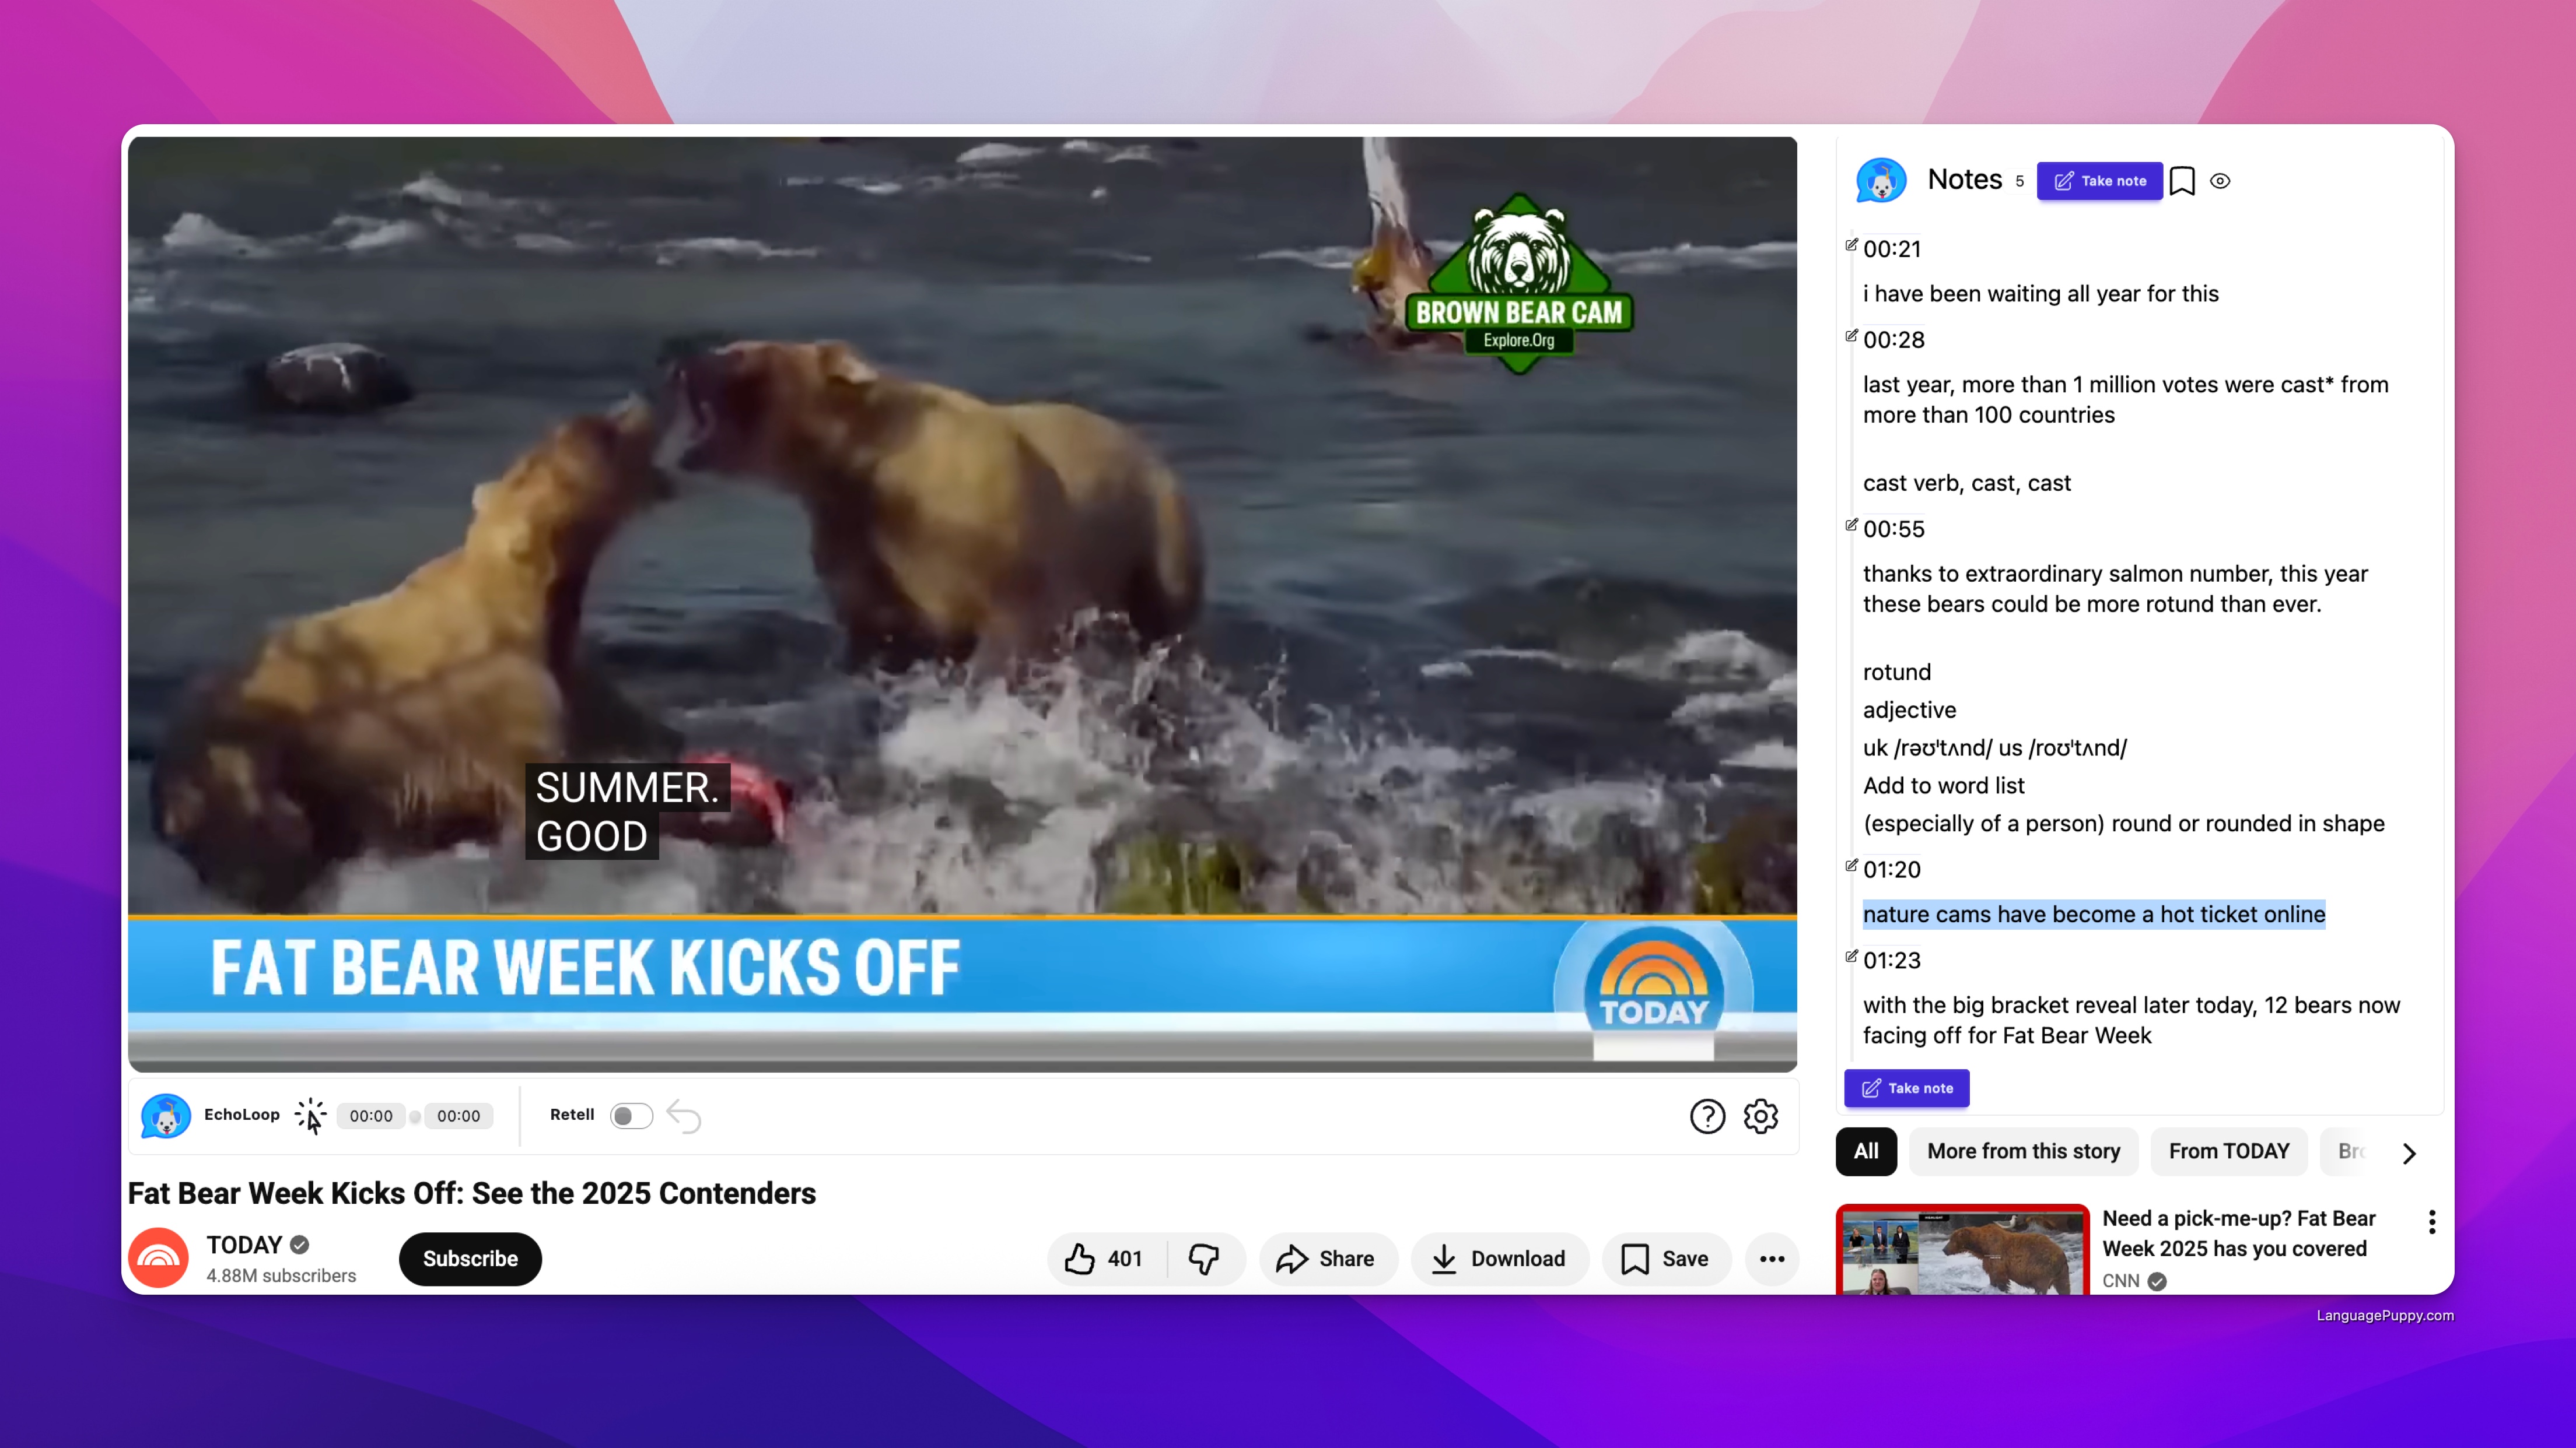Open more actions ellipsis under video
This screenshot has width=2576, height=1448.
click(x=1772, y=1259)
